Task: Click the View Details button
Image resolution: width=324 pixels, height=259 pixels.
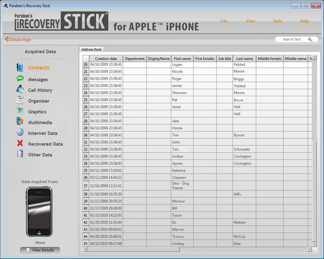Action: click(40, 250)
